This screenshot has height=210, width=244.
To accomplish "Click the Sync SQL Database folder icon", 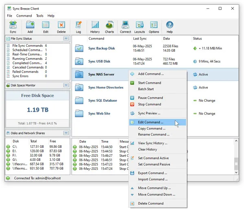I will tap(79, 100).
